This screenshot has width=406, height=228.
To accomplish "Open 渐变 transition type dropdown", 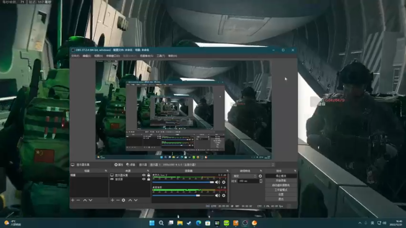I will pos(245,176).
